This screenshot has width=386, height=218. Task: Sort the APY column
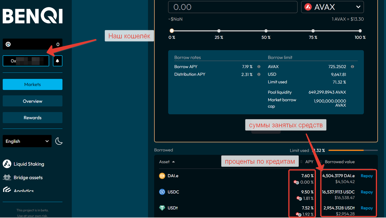pyautogui.click(x=309, y=162)
